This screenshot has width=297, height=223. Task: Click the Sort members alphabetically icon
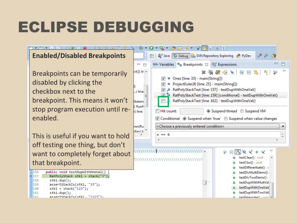(238, 152)
